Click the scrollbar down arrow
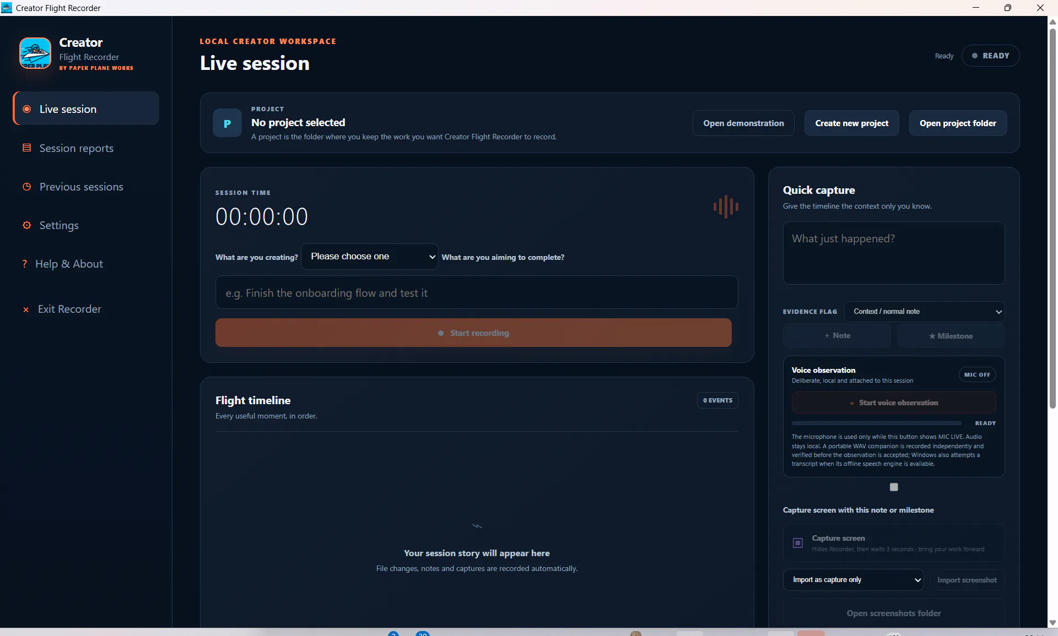The width and height of the screenshot is (1058, 636). 1052,623
